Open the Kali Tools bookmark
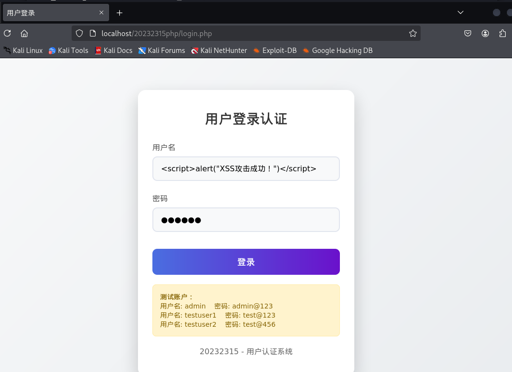512x372 pixels. click(69, 51)
